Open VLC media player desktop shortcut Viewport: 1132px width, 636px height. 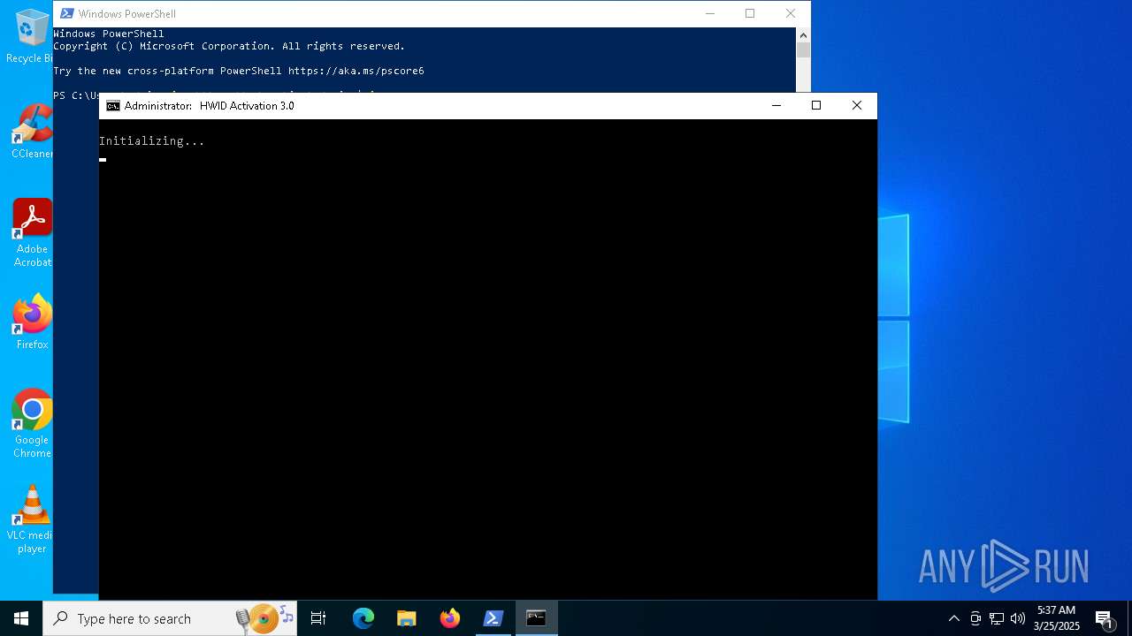(x=32, y=519)
